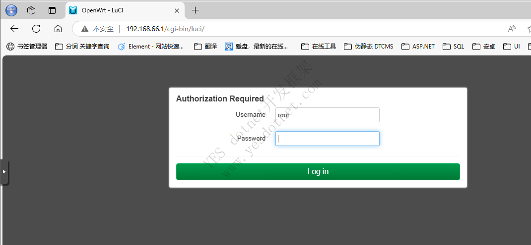The width and height of the screenshot is (531, 245).
Task: Go back with the back arrow
Action: point(14,29)
